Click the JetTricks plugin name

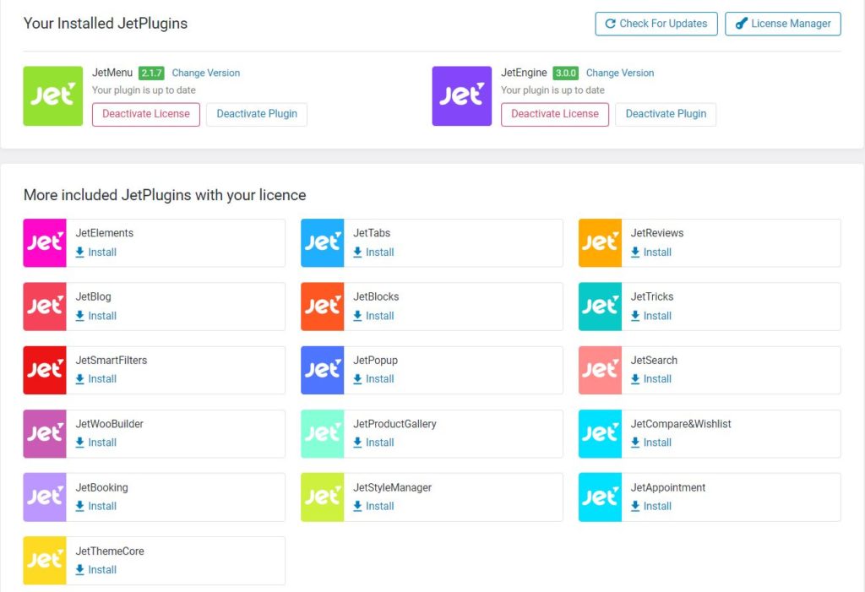coord(652,296)
